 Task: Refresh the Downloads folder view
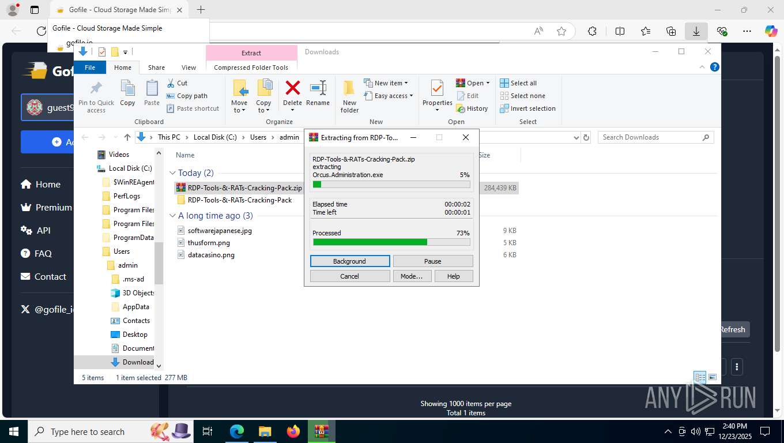(586, 137)
